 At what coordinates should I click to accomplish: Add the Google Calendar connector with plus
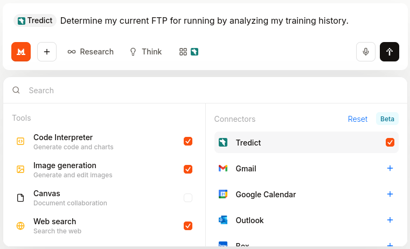[x=390, y=195]
